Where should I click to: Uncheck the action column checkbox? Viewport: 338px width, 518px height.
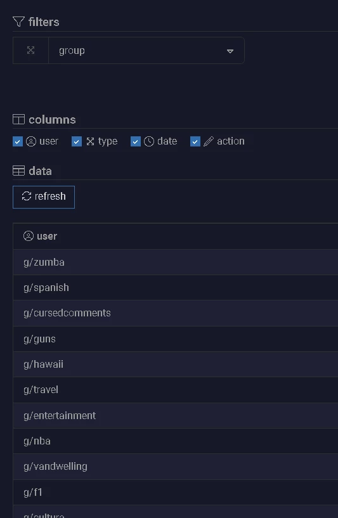click(x=195, y=141)
